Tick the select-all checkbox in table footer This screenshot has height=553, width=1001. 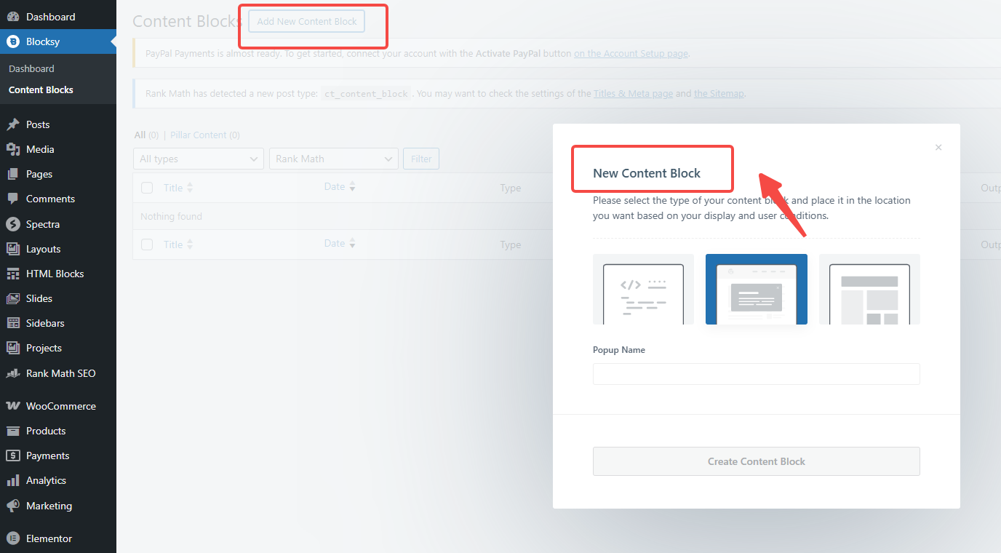coord(147,244)
